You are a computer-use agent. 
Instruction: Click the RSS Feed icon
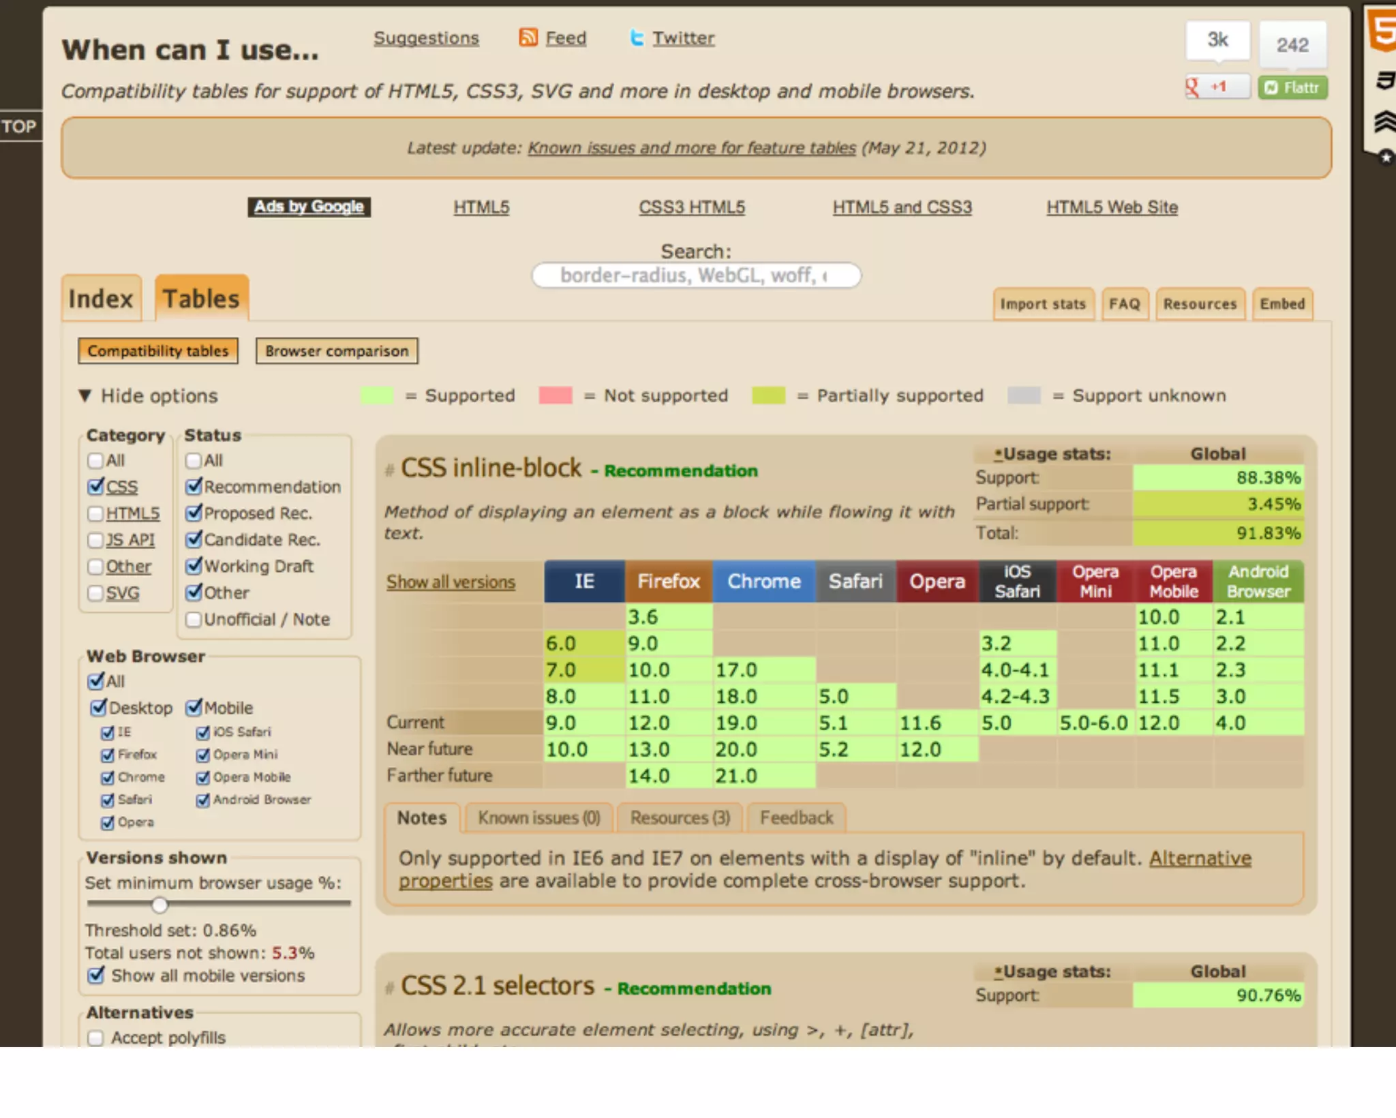tap(528, 37)
